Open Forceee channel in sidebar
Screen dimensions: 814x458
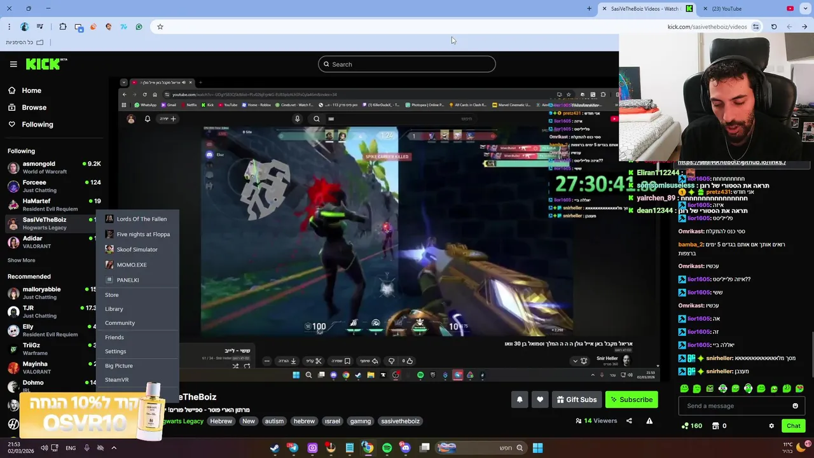click(x=54, y=186)
